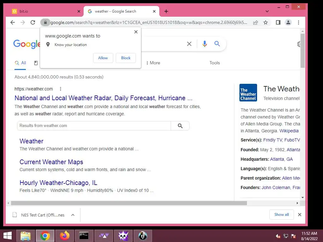Open the Chrome side panel
The height and width of the screenshot is (242, 323).
(278, 22)
